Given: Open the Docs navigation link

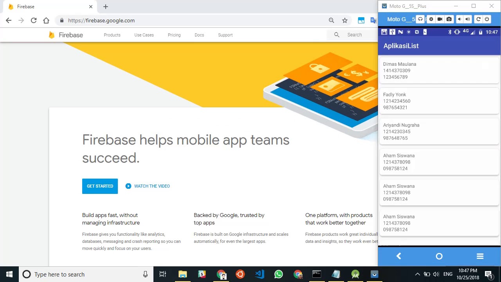Looking at the screenshot, I should (x=199, y=35).
